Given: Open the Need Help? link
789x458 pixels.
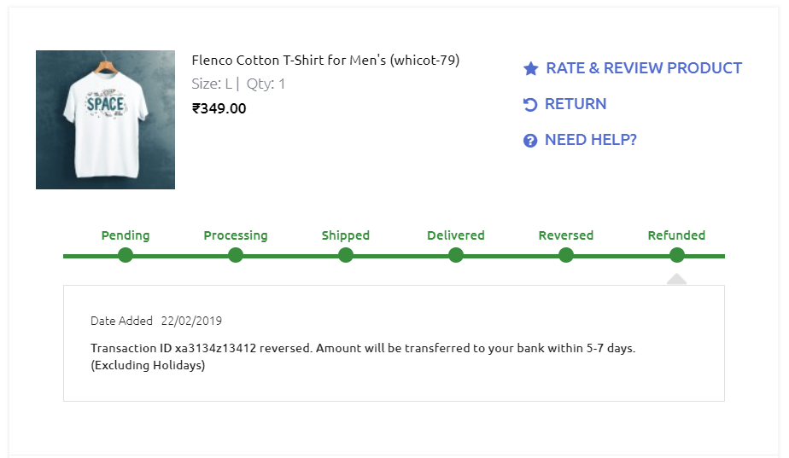Looking at the screenshot, I should pos(591,140).
